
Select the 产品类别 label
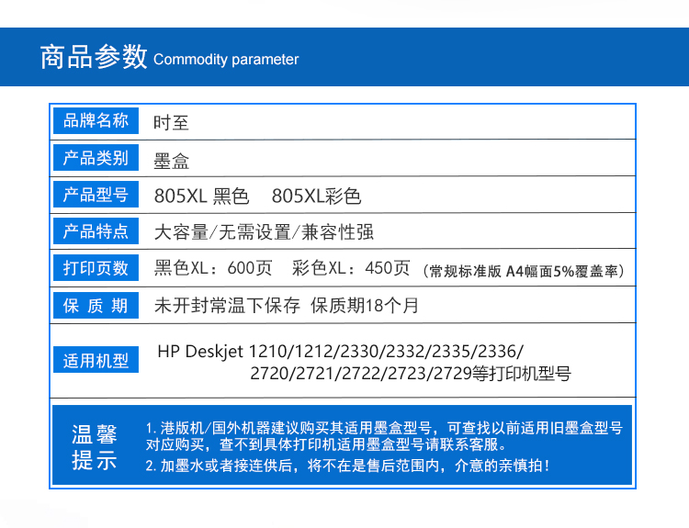coord(96,157)
